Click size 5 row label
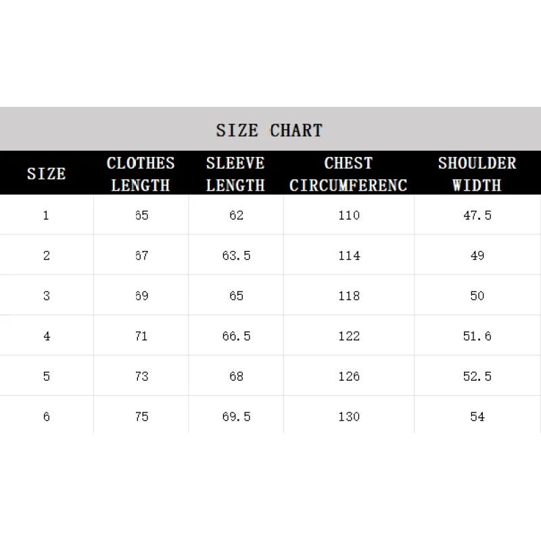Screen dimensions: 541x541 click(46, 376)
